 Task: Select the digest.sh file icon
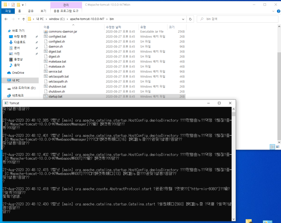46,57
